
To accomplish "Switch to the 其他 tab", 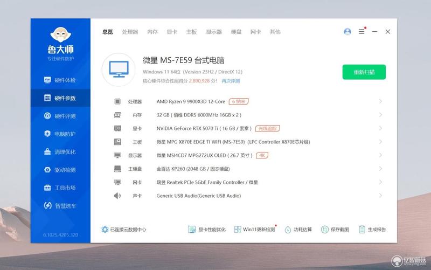I will [x=275, y=32].
